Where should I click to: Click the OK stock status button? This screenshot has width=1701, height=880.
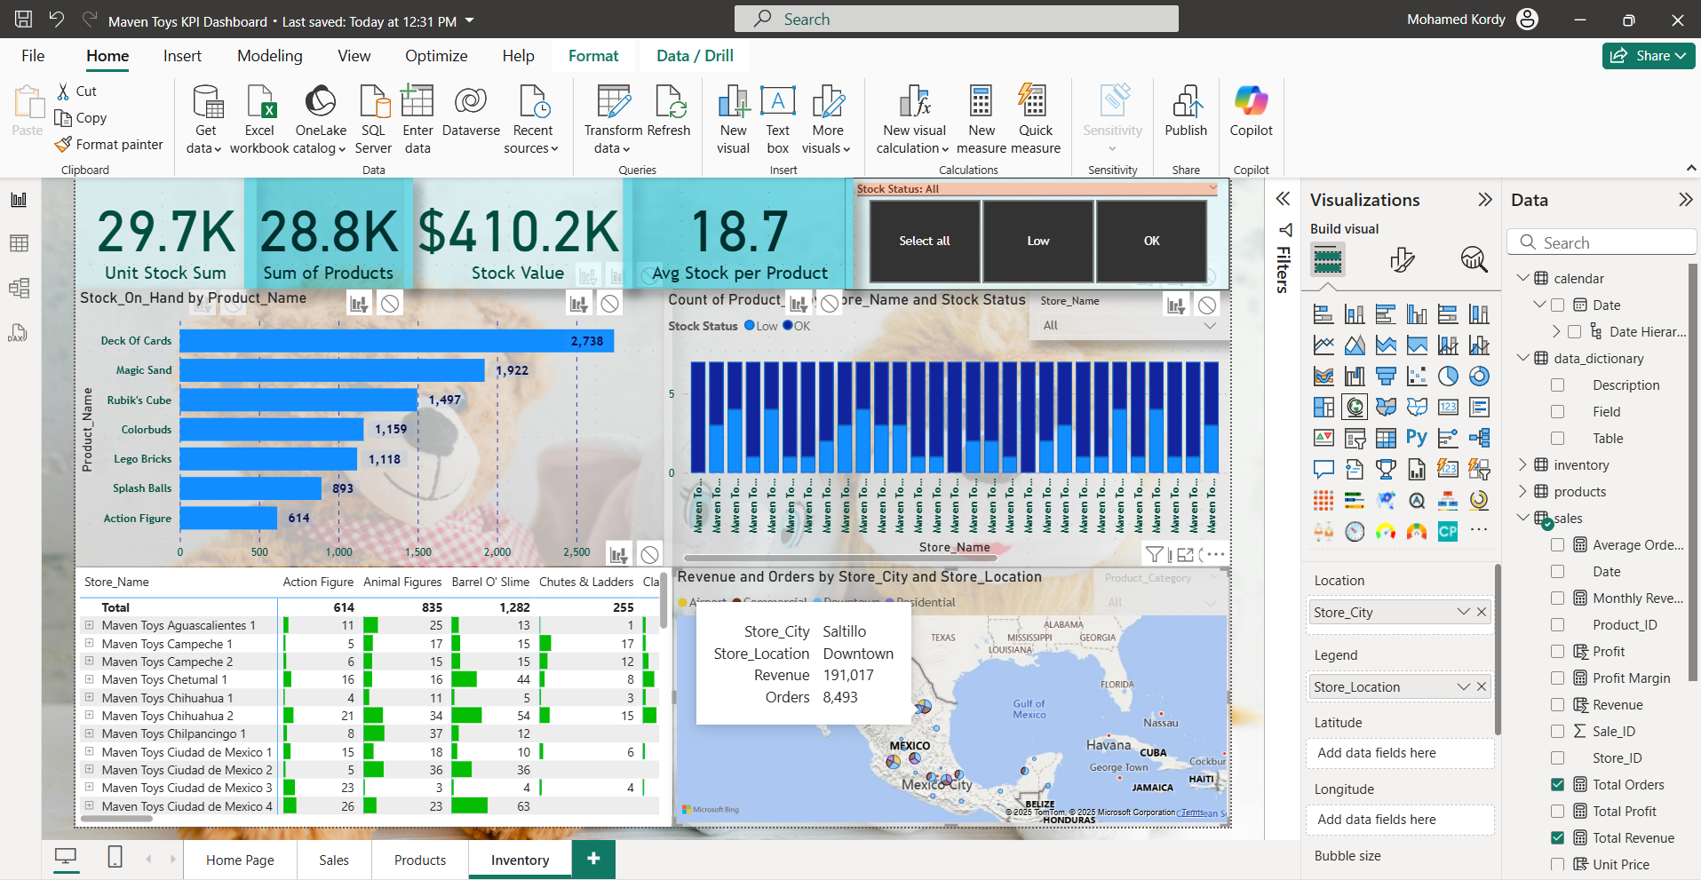coord(1152,241)
